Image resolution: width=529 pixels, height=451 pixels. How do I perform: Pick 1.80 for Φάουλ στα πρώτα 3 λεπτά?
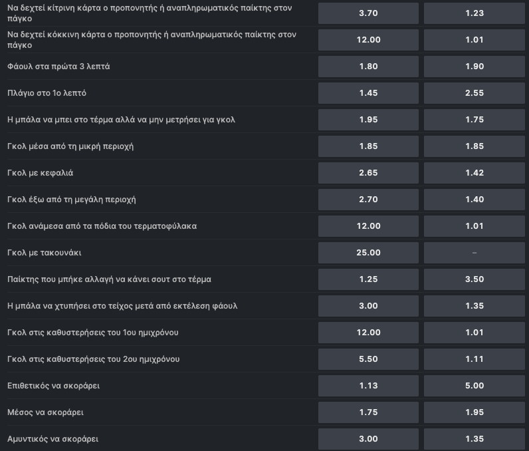pyautogui.click(x=368, y=67)
